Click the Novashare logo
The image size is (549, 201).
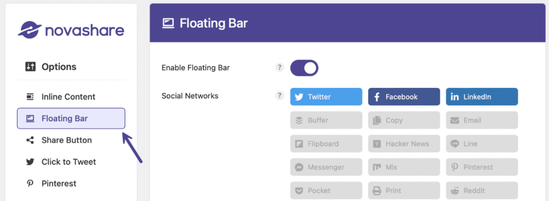(71, 30)
